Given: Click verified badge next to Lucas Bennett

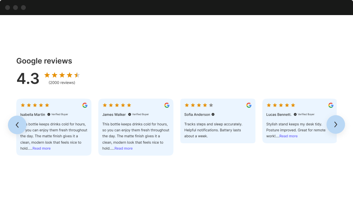Looking at the screenshot, I should (295, 114).
